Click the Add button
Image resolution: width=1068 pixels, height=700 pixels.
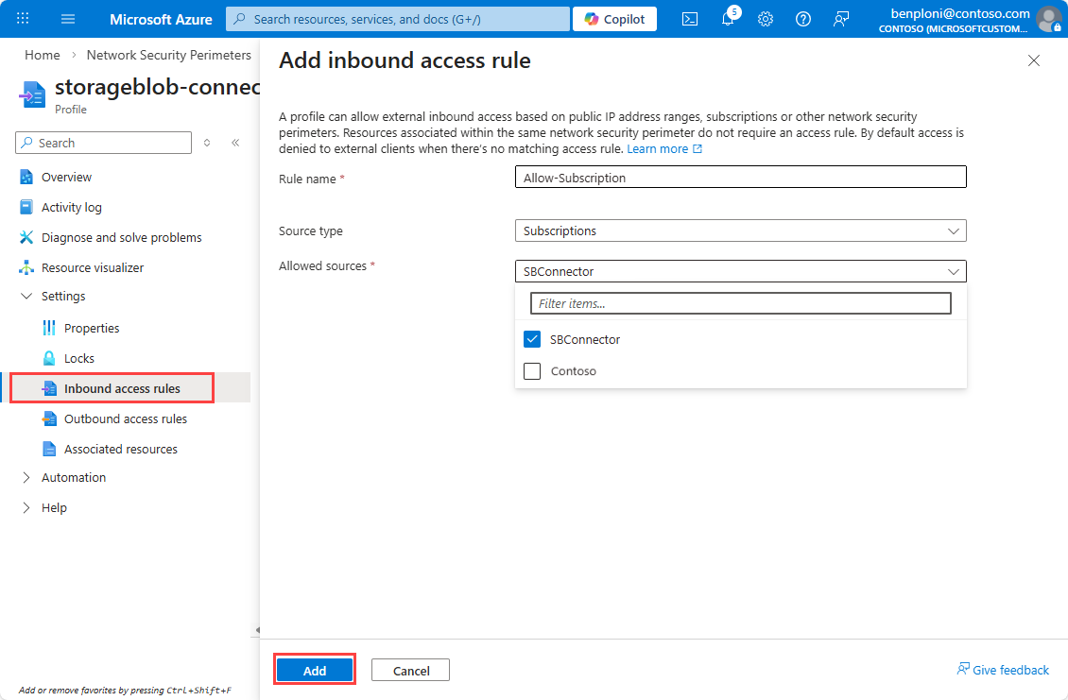tap(315, 670)
